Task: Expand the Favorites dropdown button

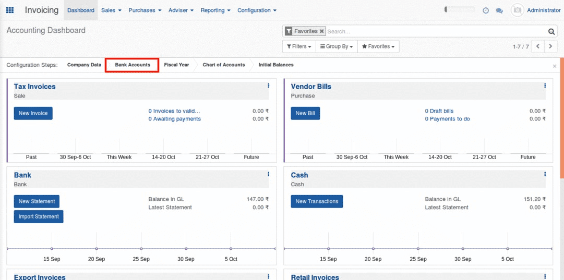Action: coord(378,46)
